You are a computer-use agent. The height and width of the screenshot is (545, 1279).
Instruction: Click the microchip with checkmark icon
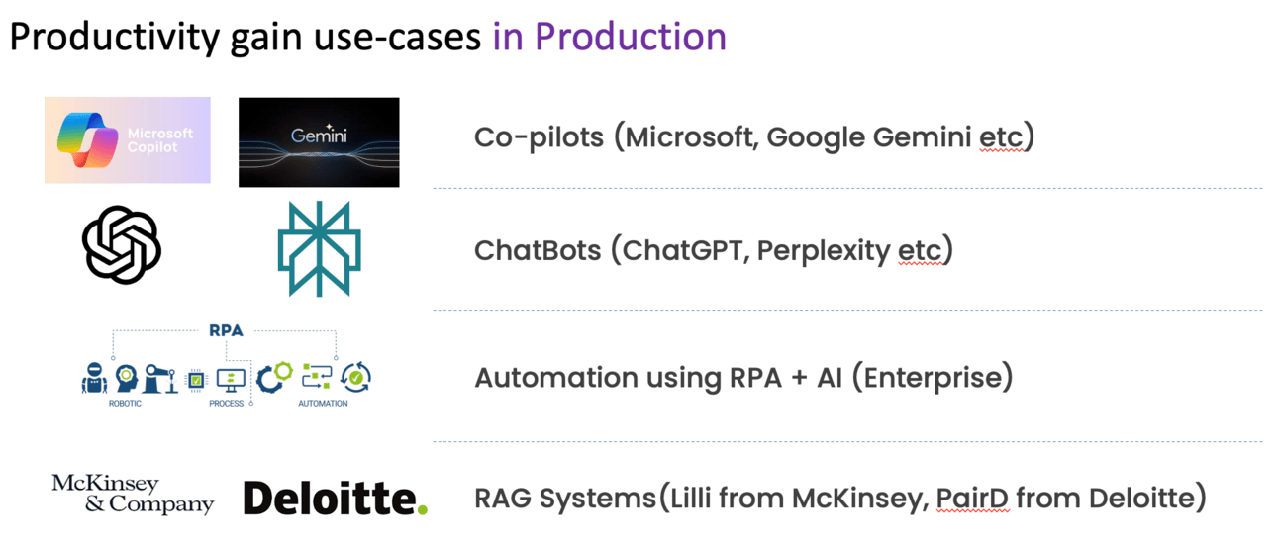pos(196,379)
